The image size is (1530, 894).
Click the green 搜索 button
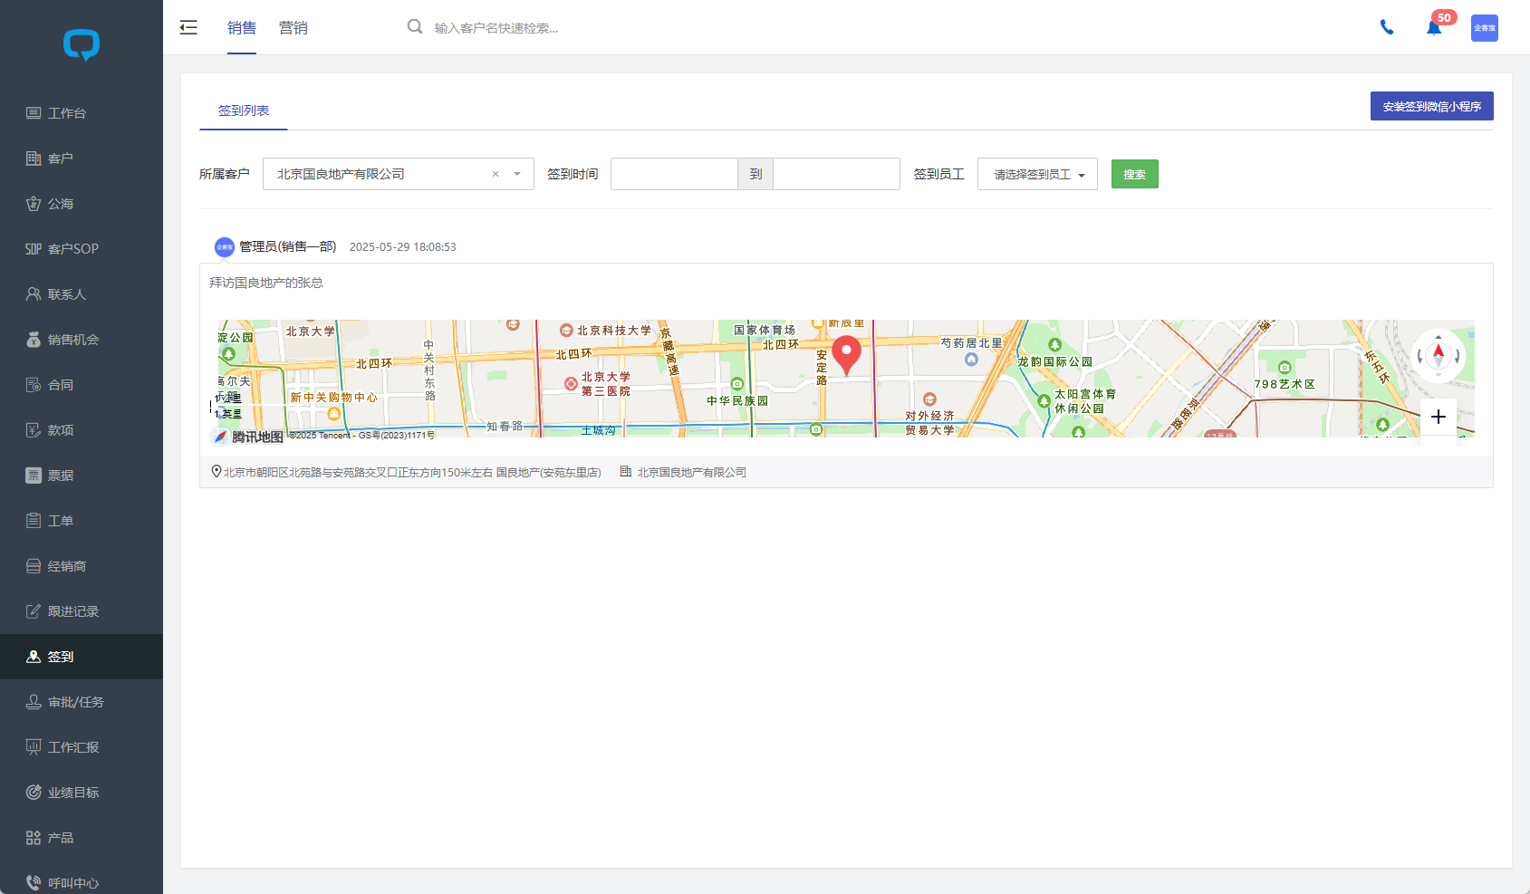(x=1134, y=174)
